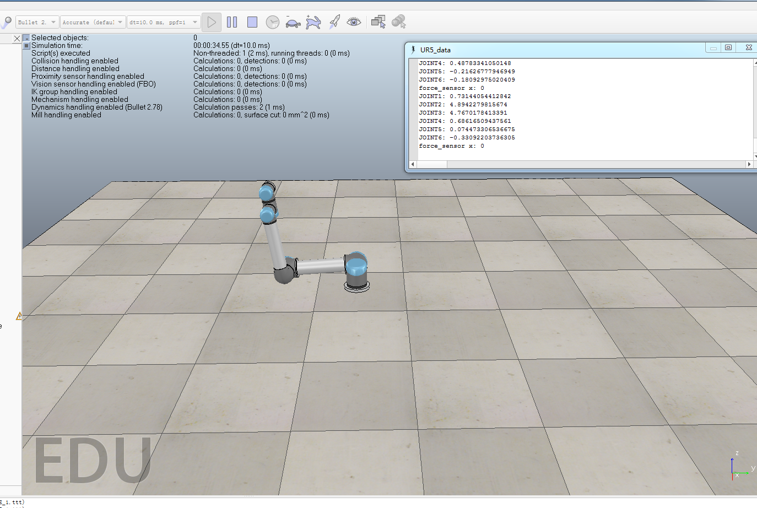Click the 'Script(s) executed' label
Image resolution: width=757 pixels, height=508 pixels.
61,53
